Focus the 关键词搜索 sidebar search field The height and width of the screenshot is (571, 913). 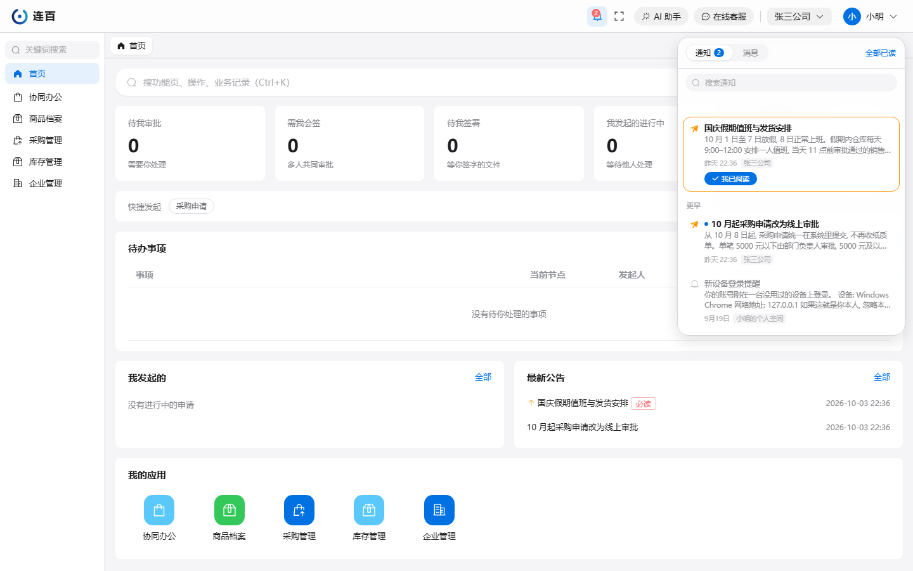[52, 49]
